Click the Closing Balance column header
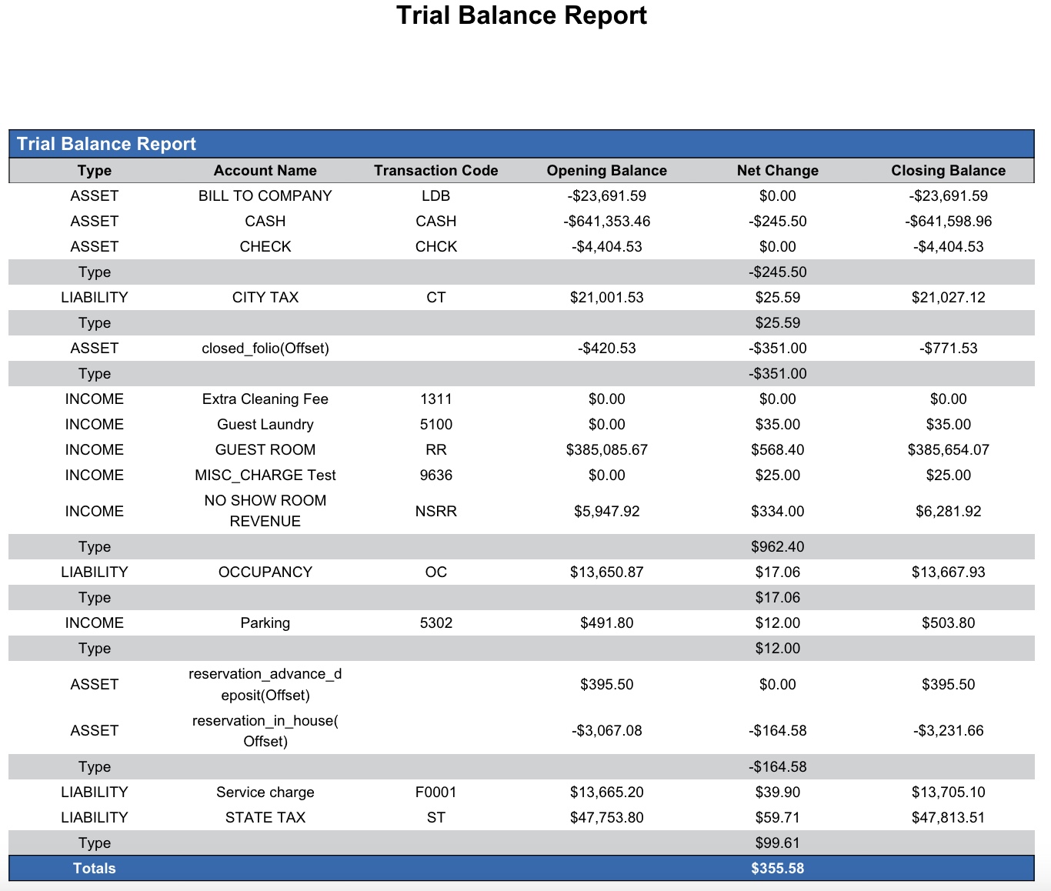Image resolution: width=1051 pixels, height=891 pixels. (x=948, y=171)
